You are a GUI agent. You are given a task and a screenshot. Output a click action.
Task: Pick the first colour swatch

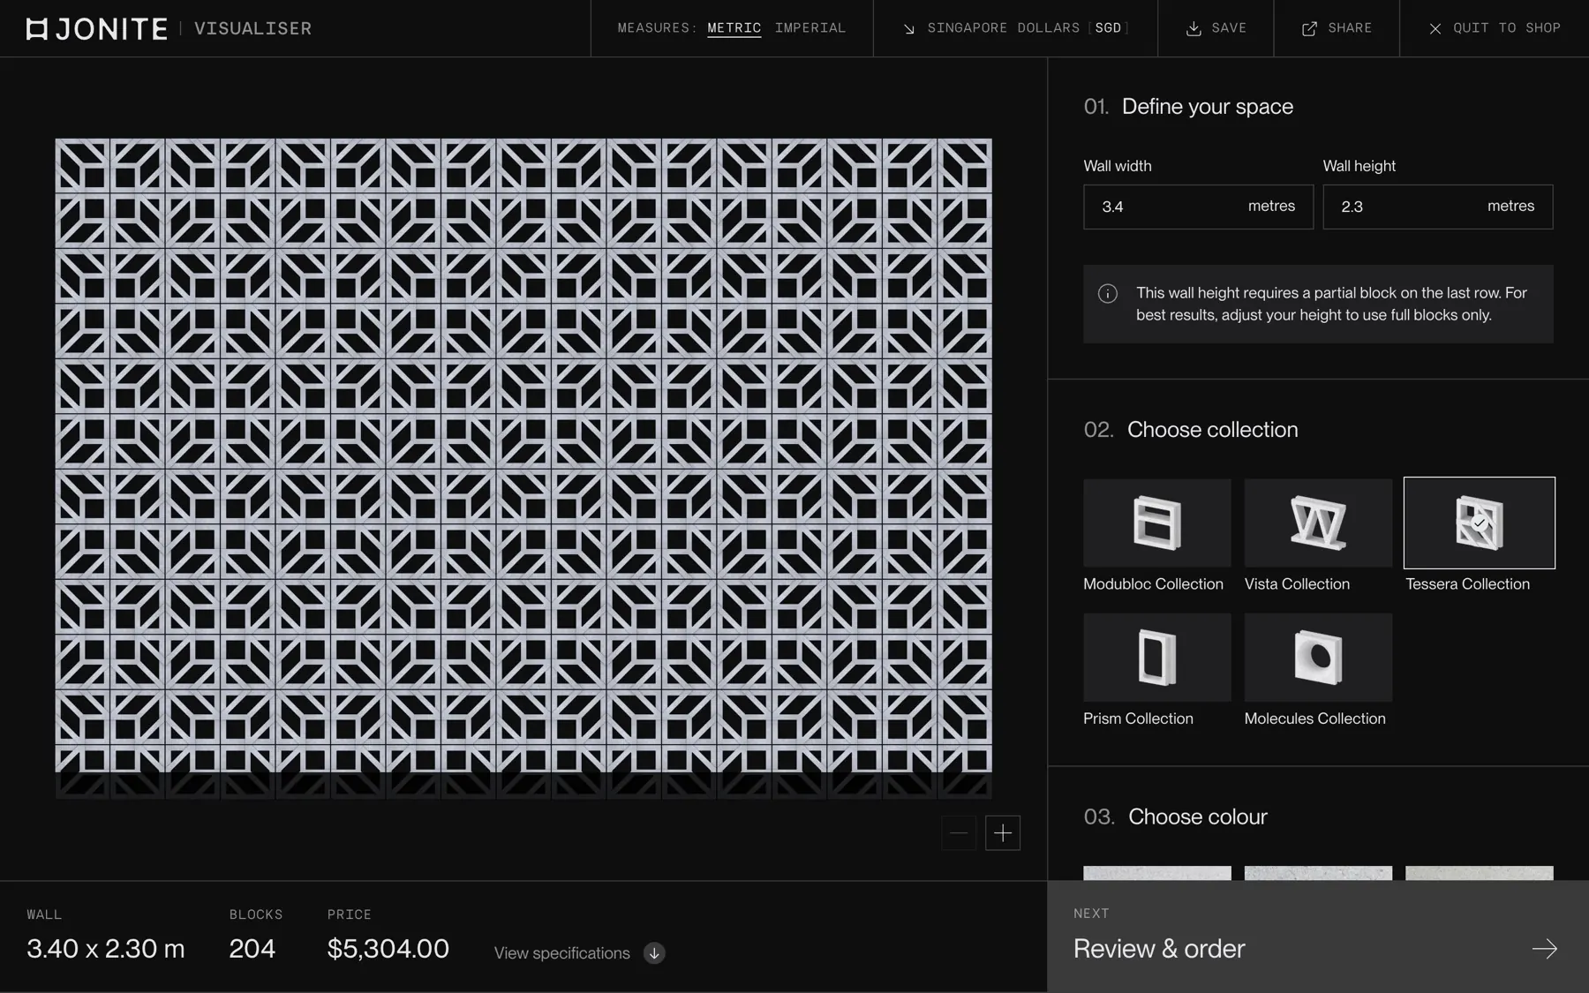pos(1157,873)
